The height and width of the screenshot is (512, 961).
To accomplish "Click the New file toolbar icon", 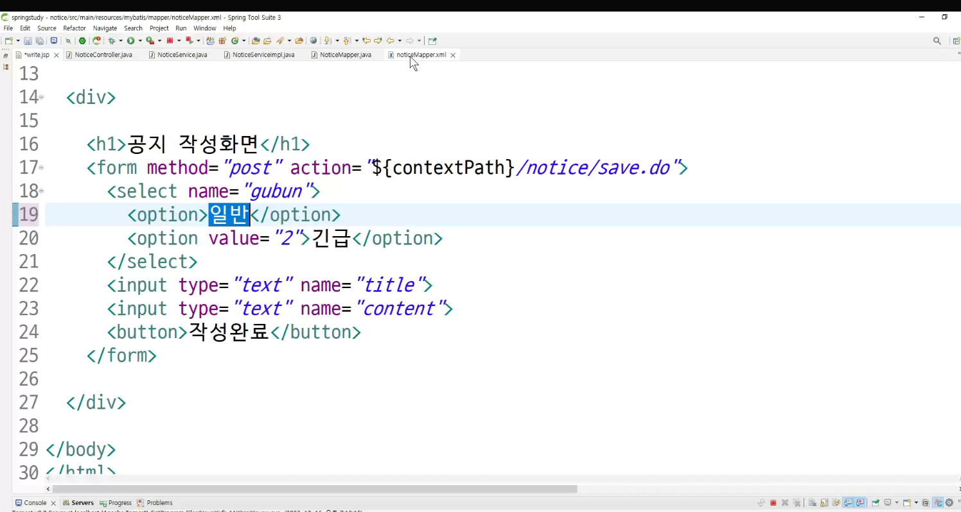I will (x=8, y=40).
